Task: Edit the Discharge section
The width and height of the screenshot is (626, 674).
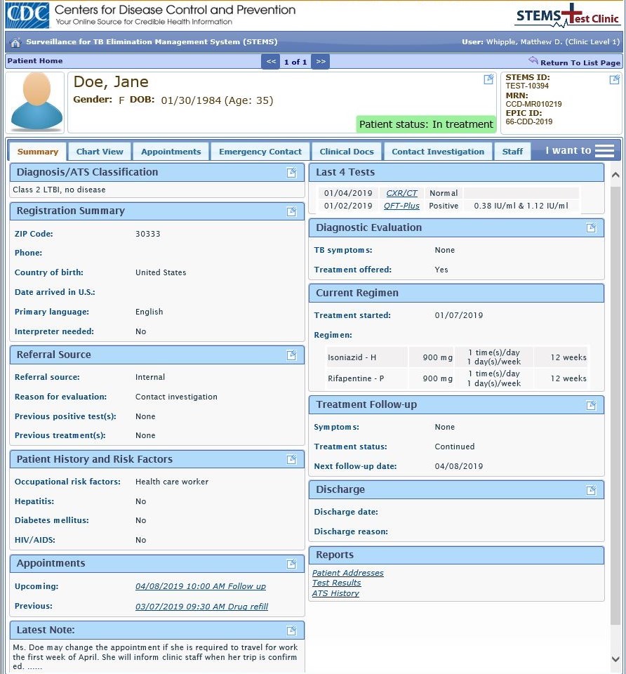Action: tap(592, 490)
